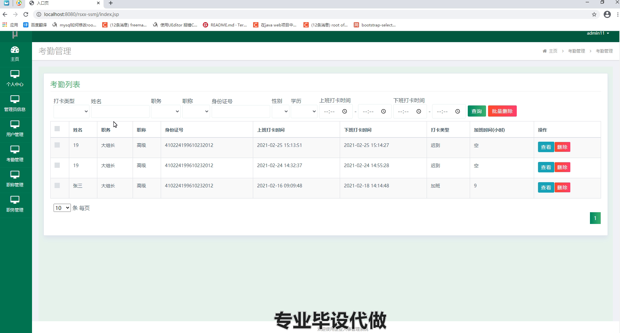Click the 加班 cell in 张三 row
Viewport: 620px width, 333px height.
[435, 186]
